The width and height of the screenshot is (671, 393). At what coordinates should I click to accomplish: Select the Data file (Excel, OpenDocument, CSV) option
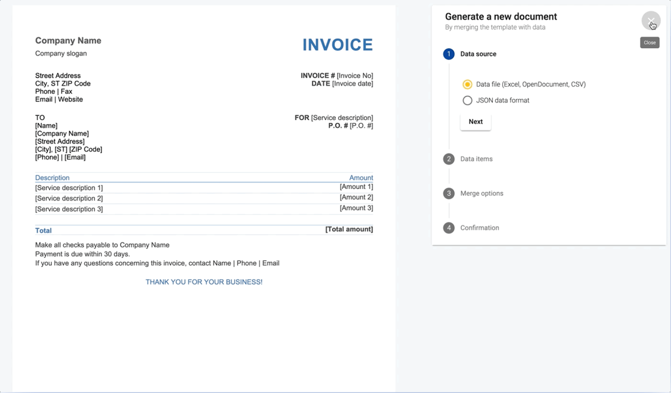[467, 84]
